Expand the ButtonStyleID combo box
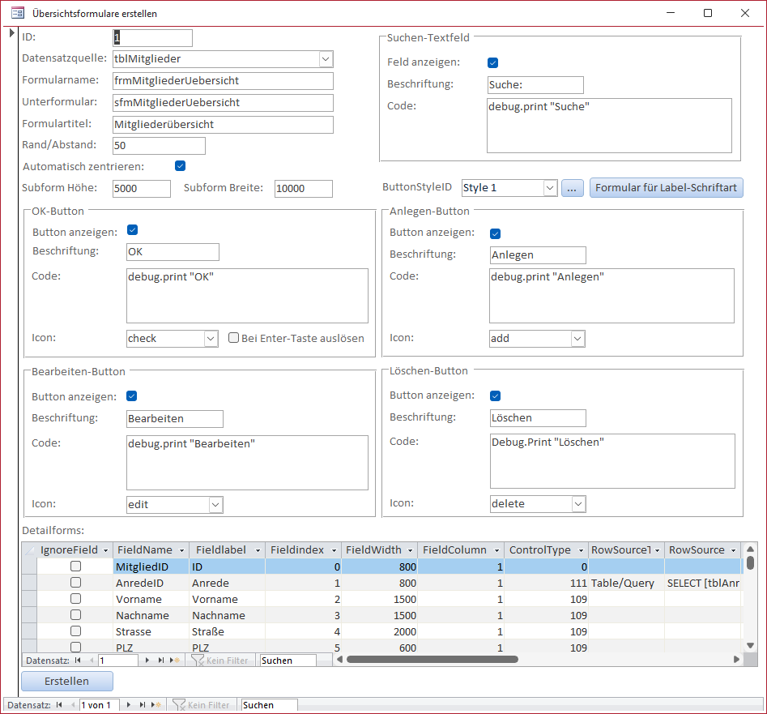The height and width of the screenshot is (714, 767). point(550,187)
